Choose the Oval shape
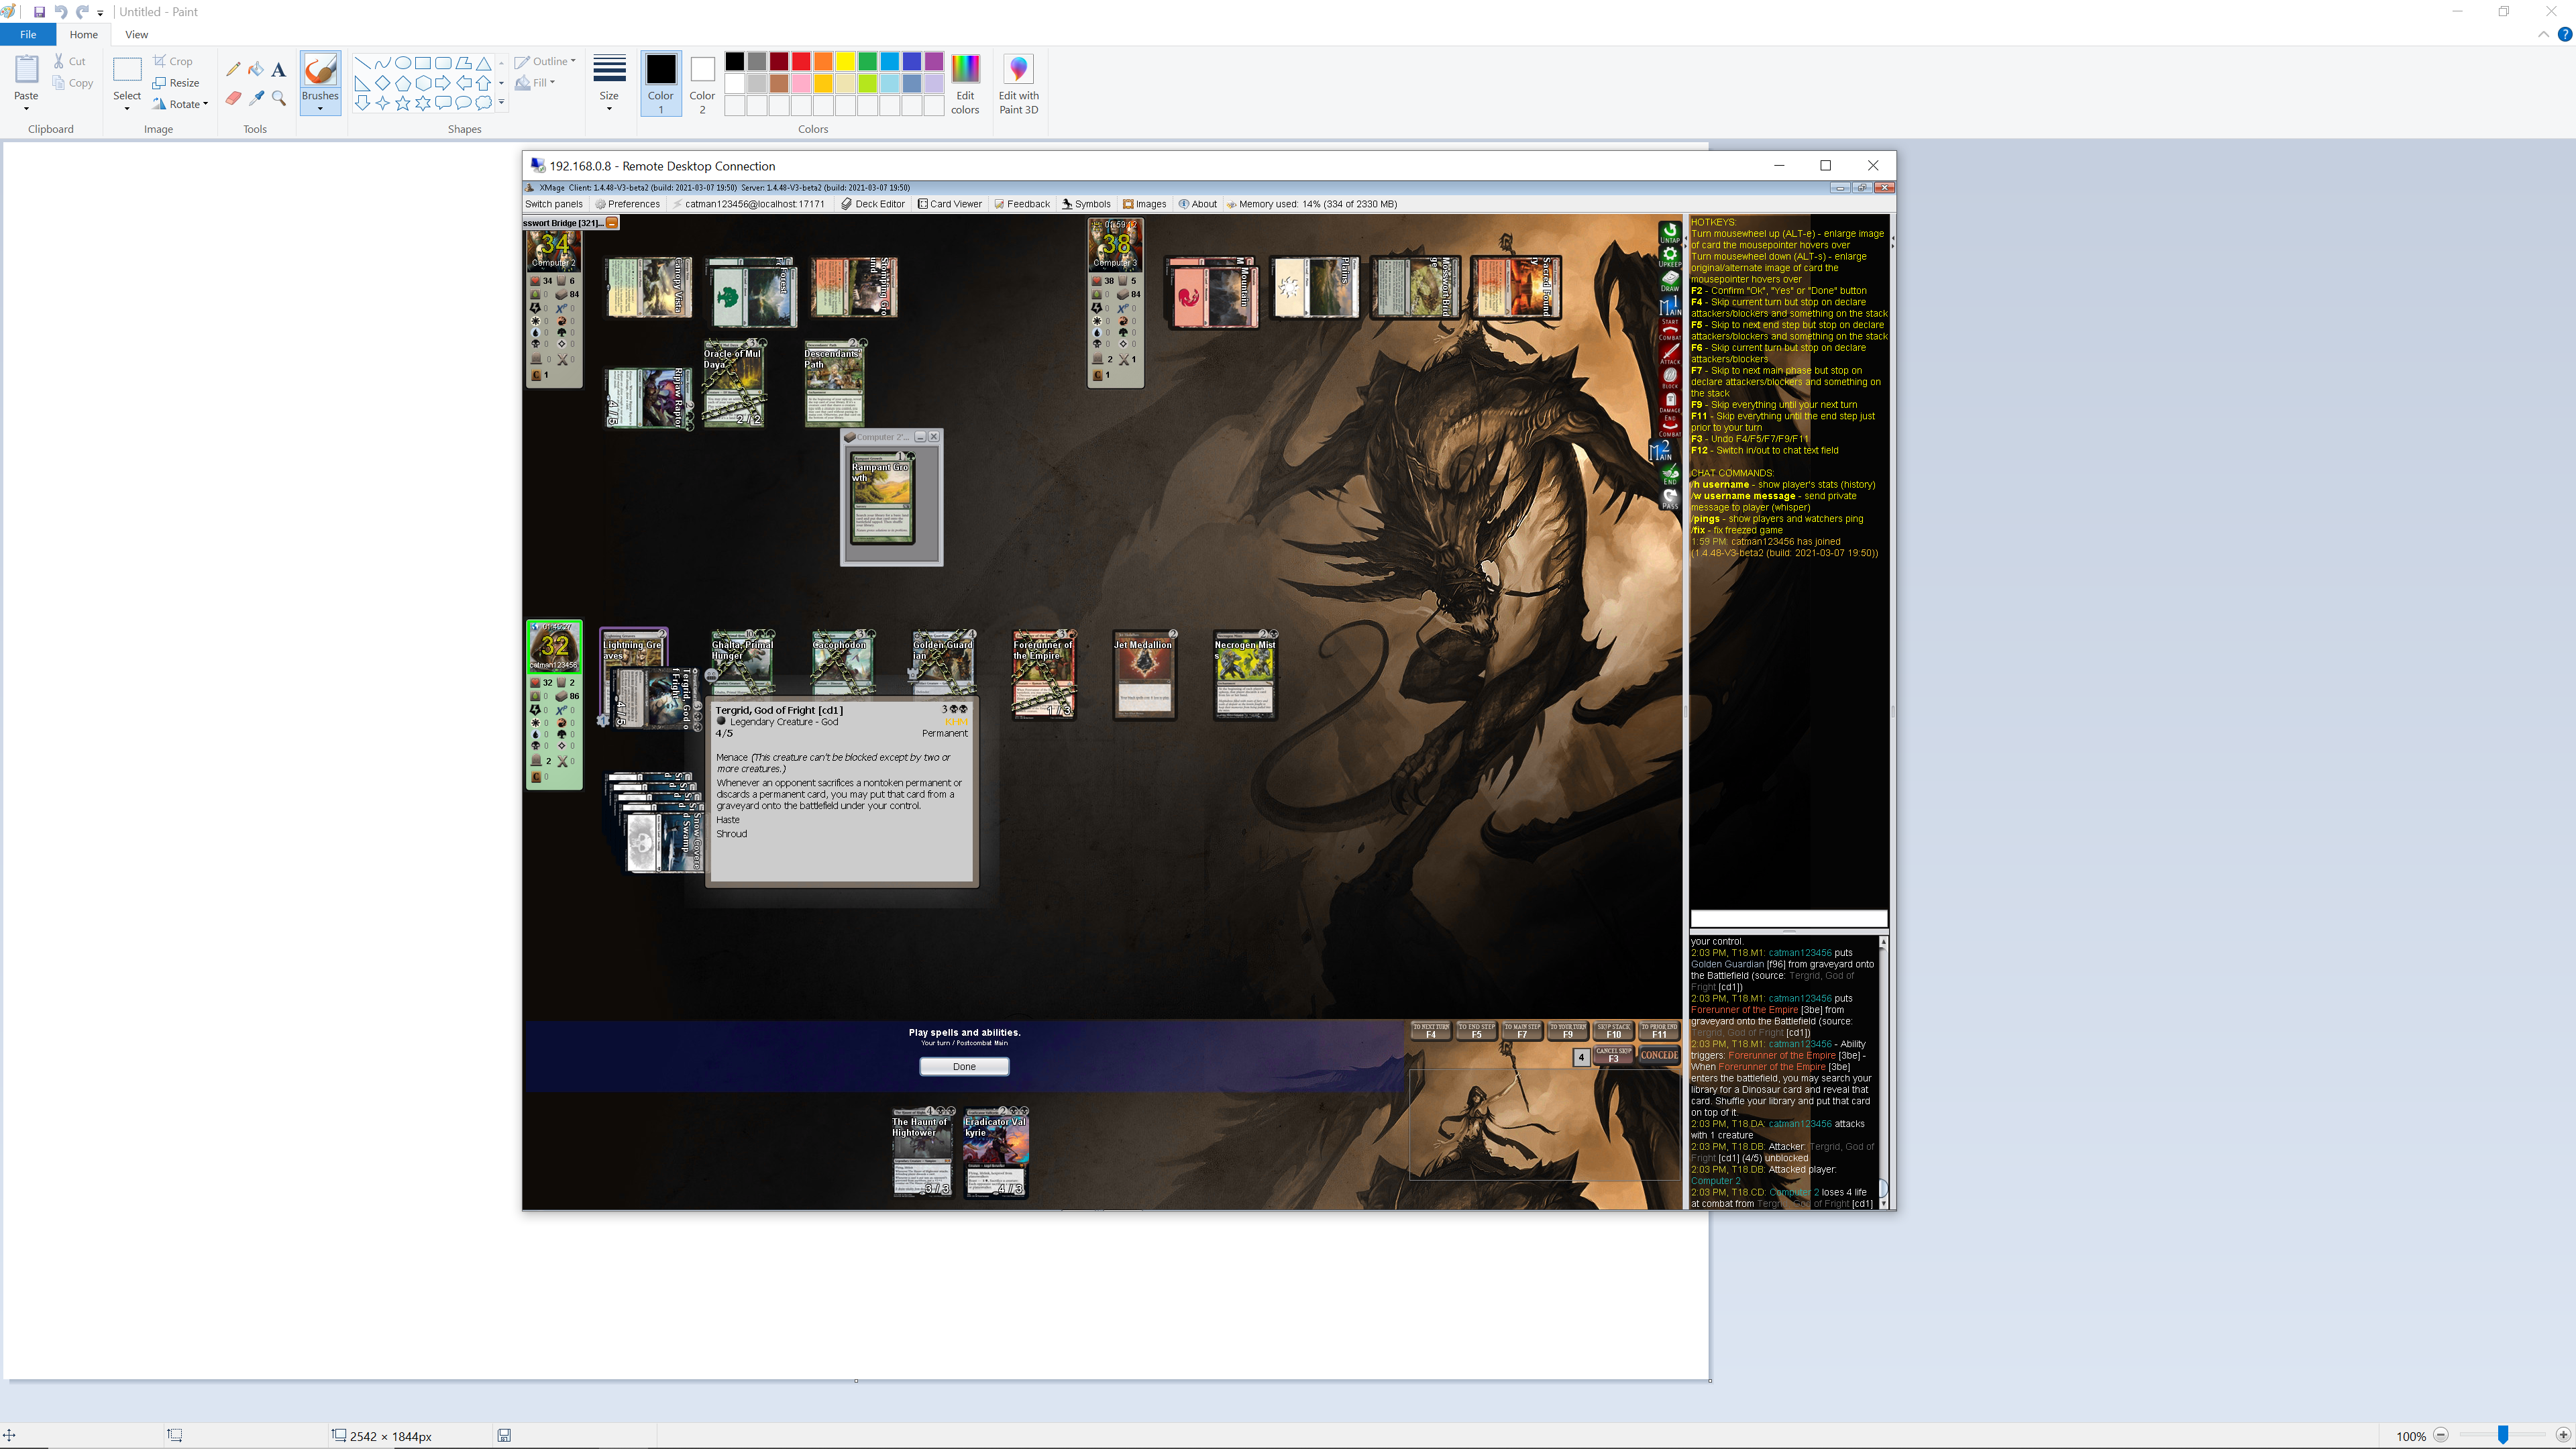The image size is (2576, 1449). pyautogui.click(x=402, y=63)
